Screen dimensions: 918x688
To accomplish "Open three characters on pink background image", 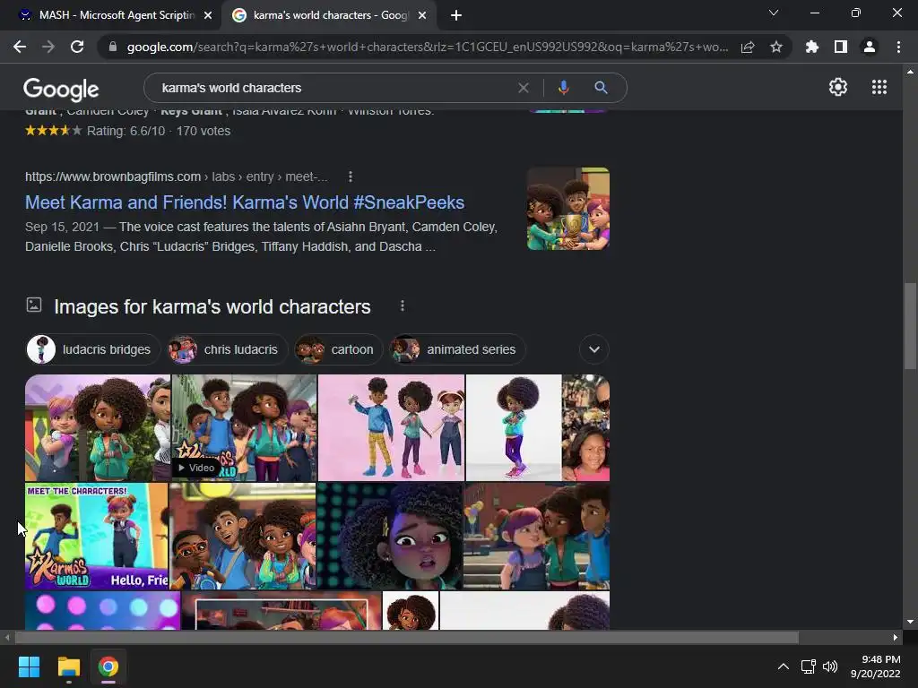I will click(x=391, y=427).
